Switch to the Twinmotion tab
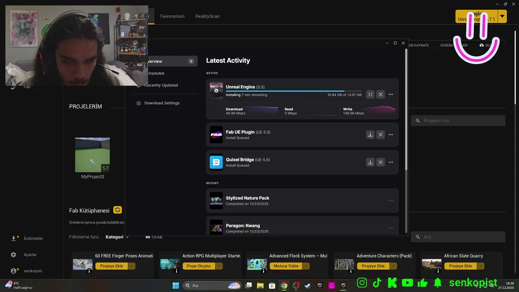Viewport: 519px width, 292px height. click(172, 16)
